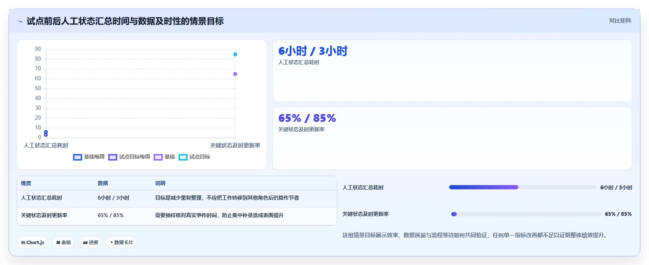The height and width of the screenshot is (265, 649).
Task: Toggle the purple 基线 legend entry
Action: [164, 157]
